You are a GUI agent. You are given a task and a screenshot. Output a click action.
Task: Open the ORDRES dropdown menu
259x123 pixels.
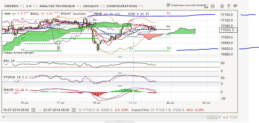[13, 6]
